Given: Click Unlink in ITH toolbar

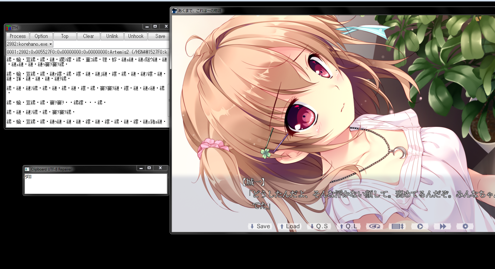Looking at the screenshot, I should (x=112, y=36).
